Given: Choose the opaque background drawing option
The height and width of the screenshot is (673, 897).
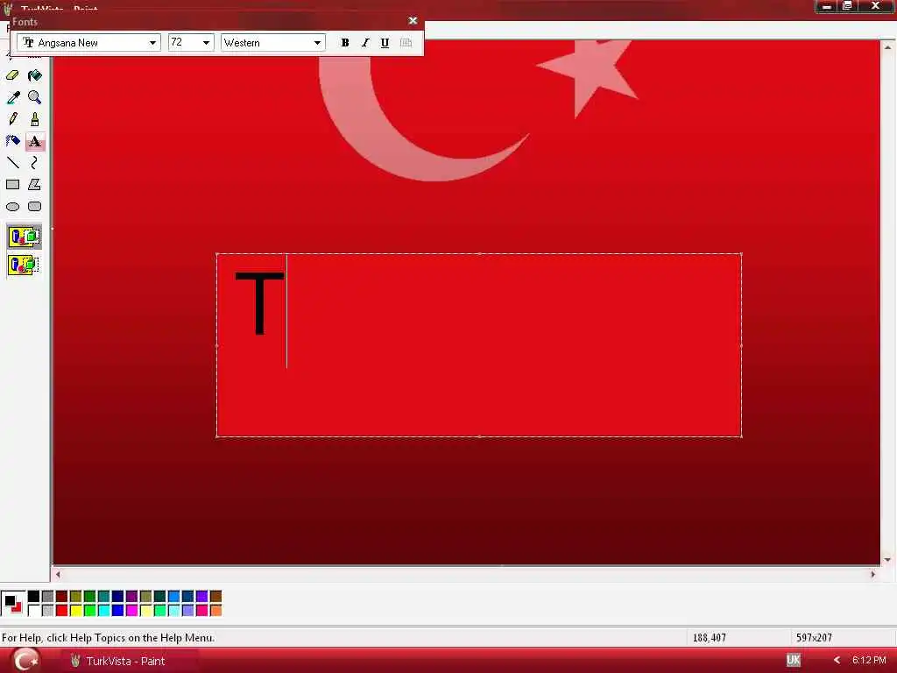Looking at the screenshot, I should (x=24, y=237).
